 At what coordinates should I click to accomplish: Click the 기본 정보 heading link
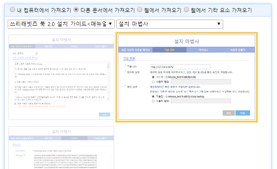click(x=129, y=58)
